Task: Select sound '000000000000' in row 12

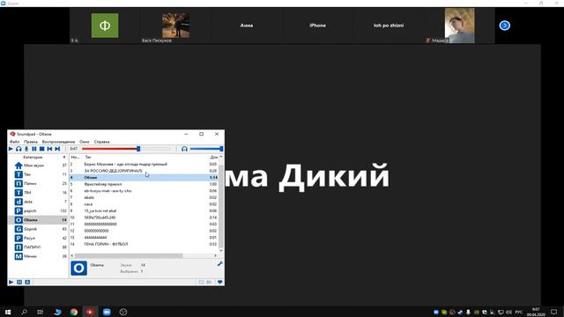Action: [144, 231]
